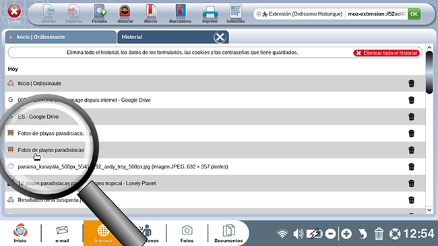438x246 pixels.
Task: Click the Selección tool icon
Action: point(235,13)
